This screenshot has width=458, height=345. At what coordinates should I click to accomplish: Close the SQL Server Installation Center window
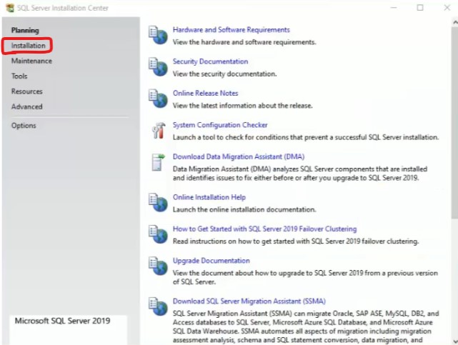(447, 8)
